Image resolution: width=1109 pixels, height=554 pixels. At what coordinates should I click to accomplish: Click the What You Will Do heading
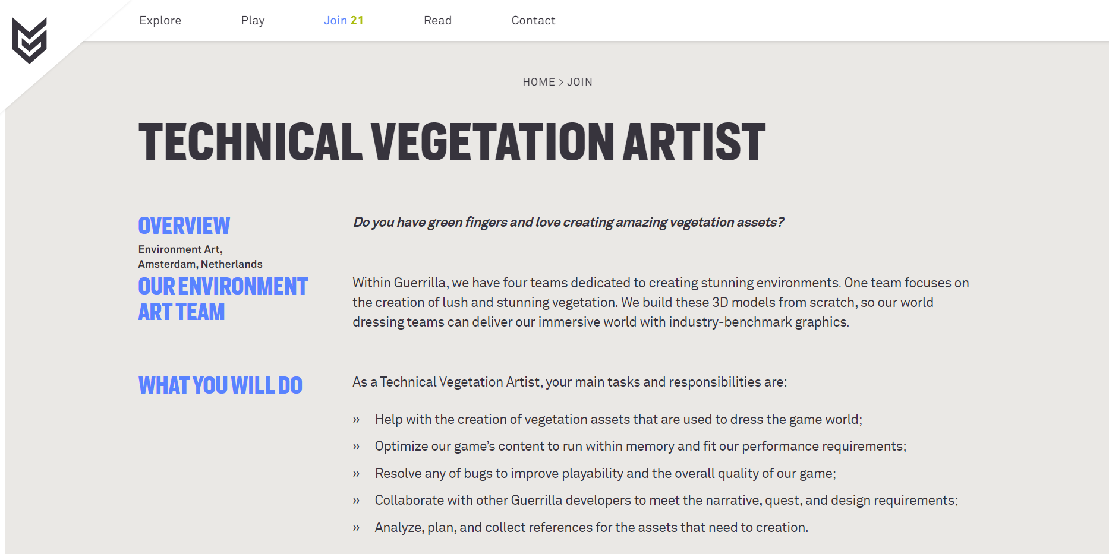(220, 385)
